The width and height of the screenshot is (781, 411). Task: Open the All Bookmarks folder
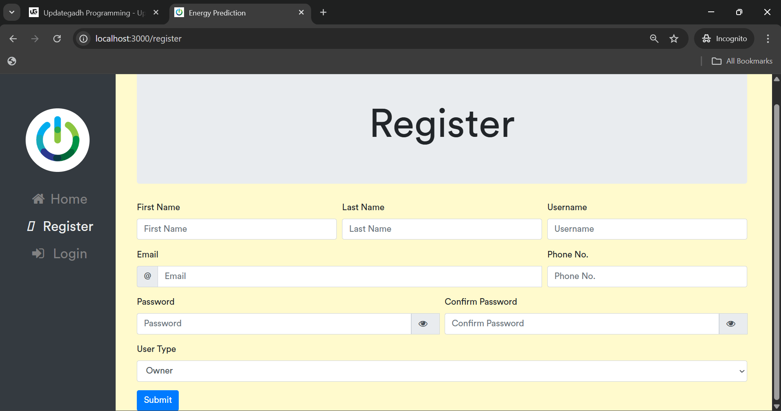[742, 61]
